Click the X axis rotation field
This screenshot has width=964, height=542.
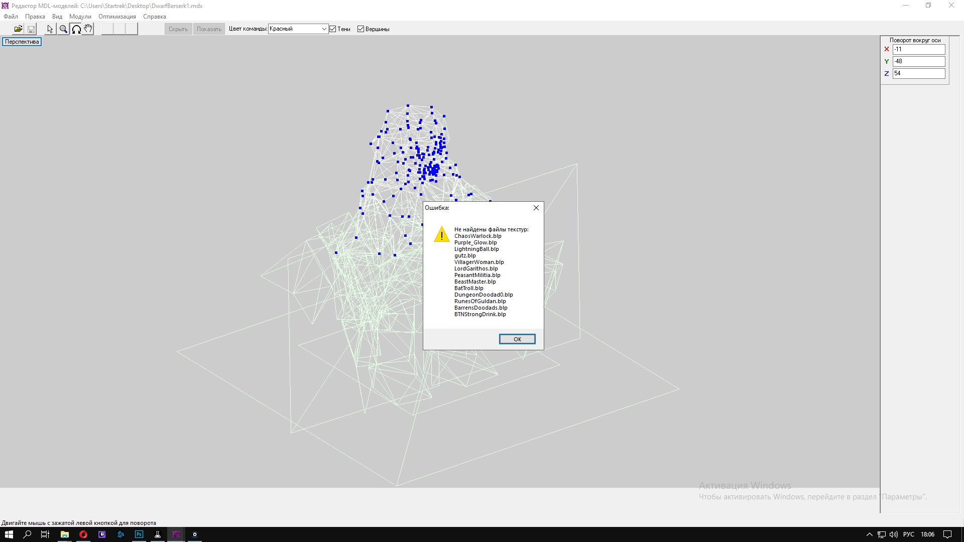[918, 49]
